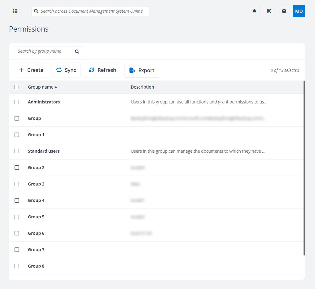Toggle the Group name sort arrow
This screenshot has height=289, width=315.
tap(56, 87)
